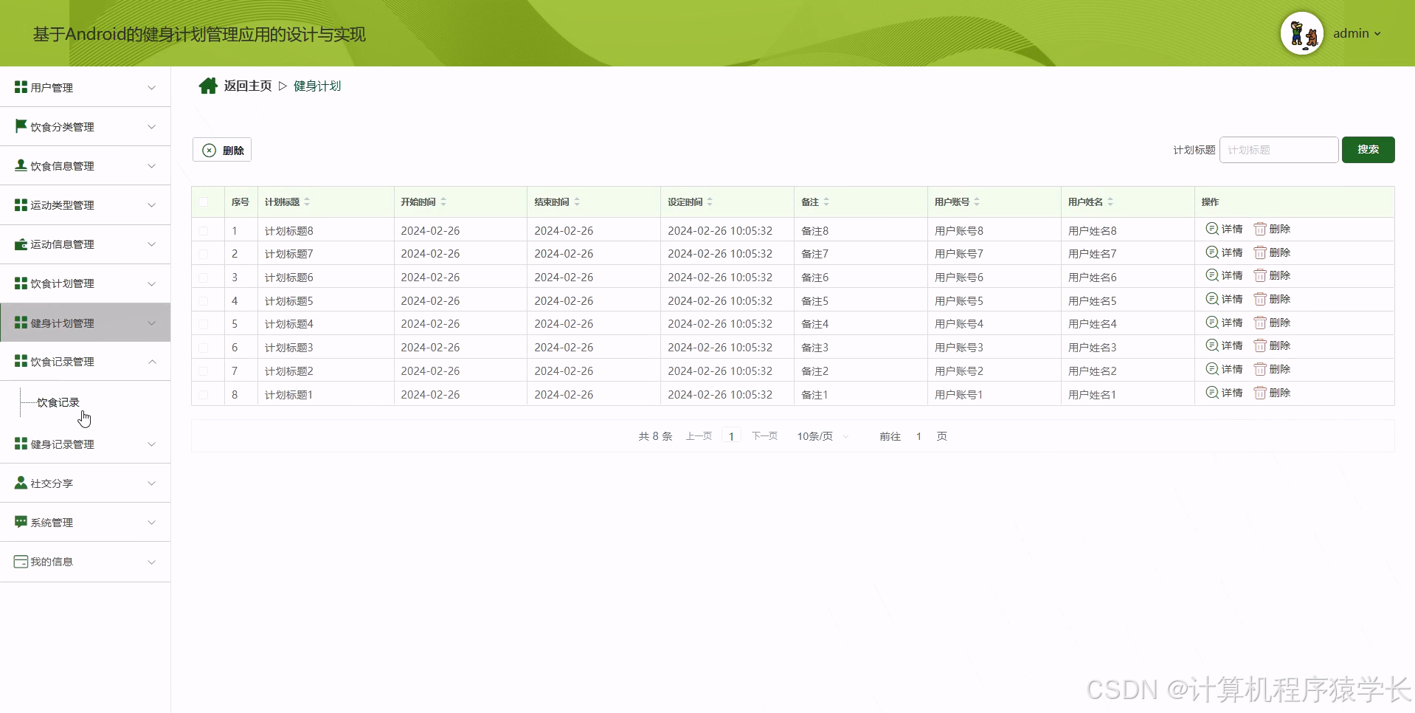
Task: Click the detail icon for 计划标题2
Action: 1211,369
